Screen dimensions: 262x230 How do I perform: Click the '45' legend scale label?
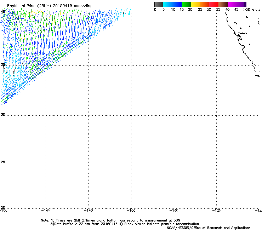tap(236, 10)
